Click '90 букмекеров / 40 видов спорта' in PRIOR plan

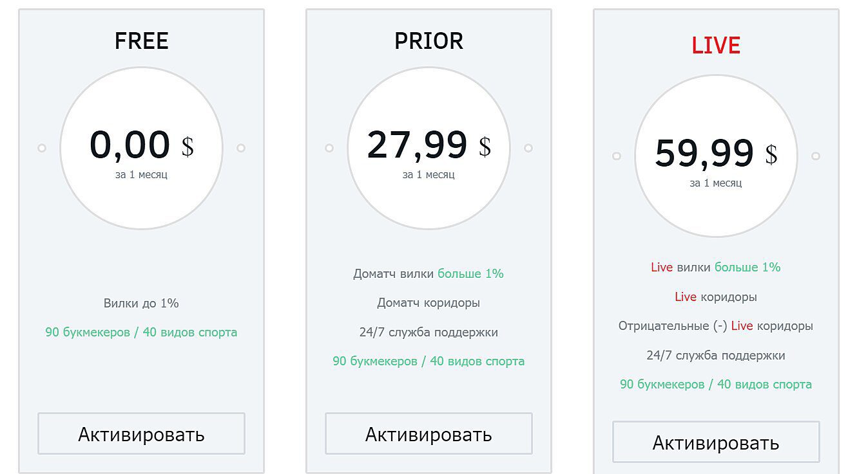coord(429,361)
